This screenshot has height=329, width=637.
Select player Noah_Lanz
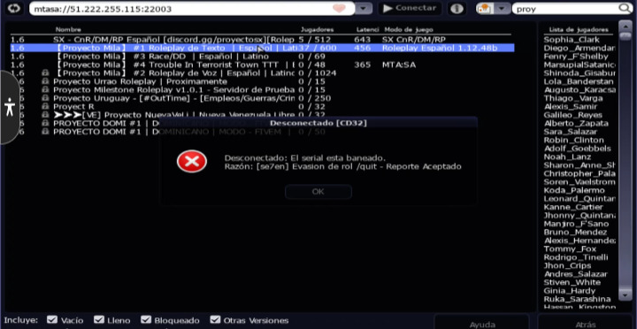tap(567, 157)
